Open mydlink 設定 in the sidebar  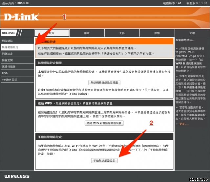(17, 80)
